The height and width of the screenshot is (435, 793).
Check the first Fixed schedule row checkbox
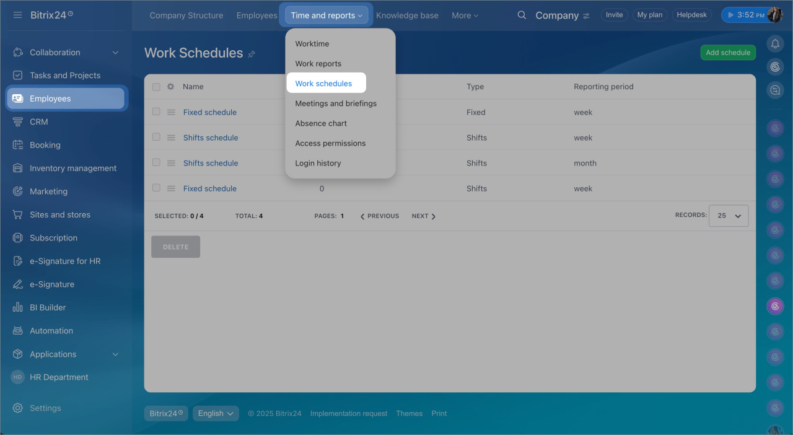tap(156, 112)
